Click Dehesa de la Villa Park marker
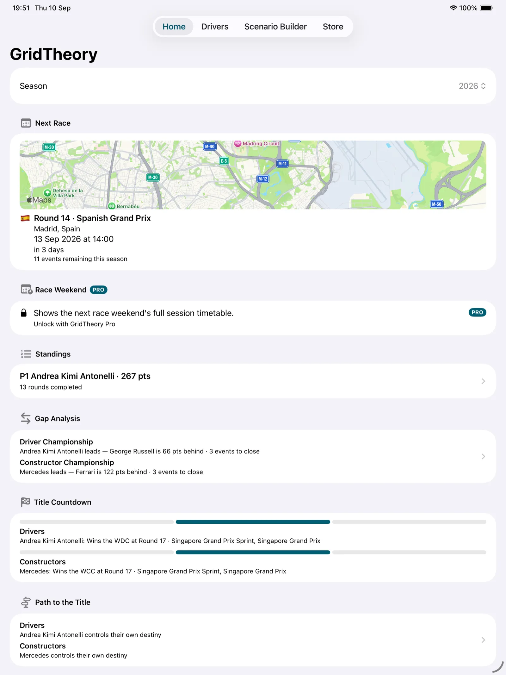 tap(47, 193)
